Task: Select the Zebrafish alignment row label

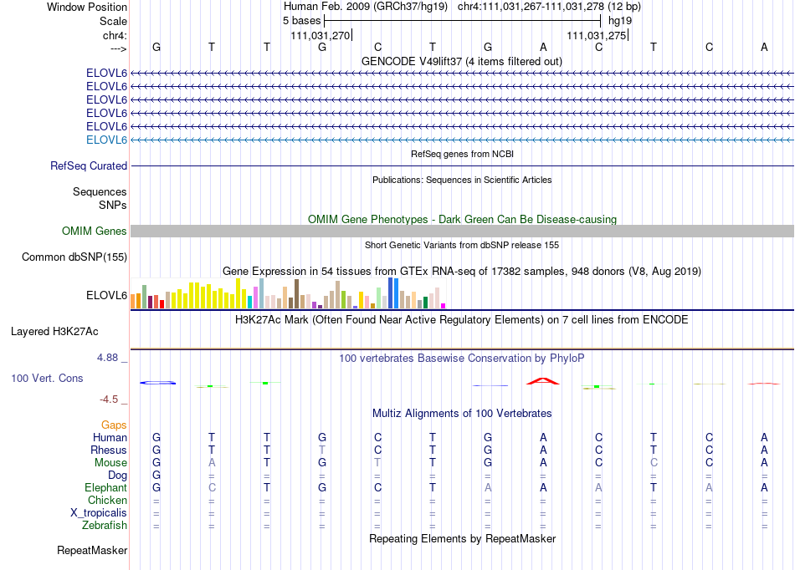Action: click(x=105, y=526)
